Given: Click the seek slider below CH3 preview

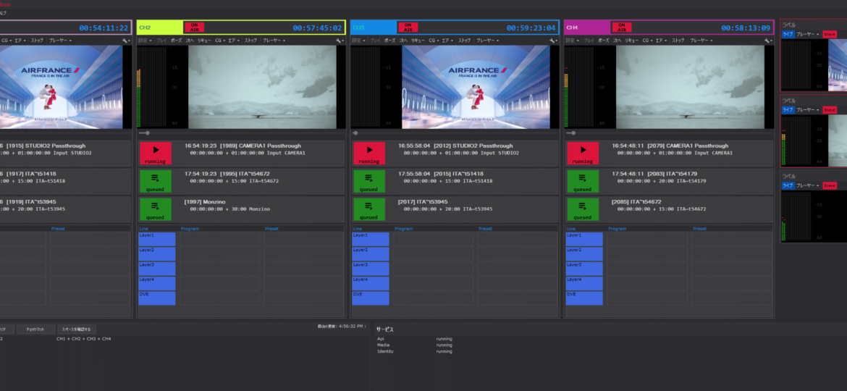Looking at the screenshot, I should point(455,133).
